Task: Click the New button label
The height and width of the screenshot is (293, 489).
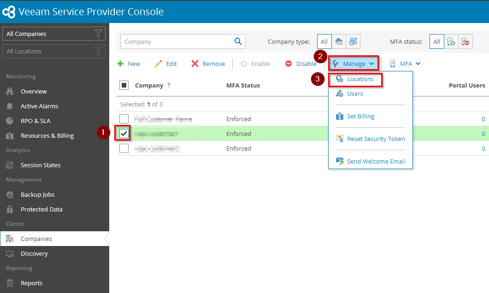Action: (x=134, y=64)
